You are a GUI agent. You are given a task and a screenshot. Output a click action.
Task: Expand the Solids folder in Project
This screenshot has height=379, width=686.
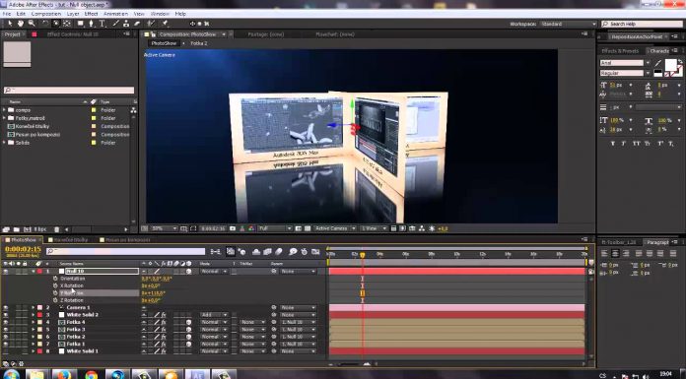[x=4, y=143]
